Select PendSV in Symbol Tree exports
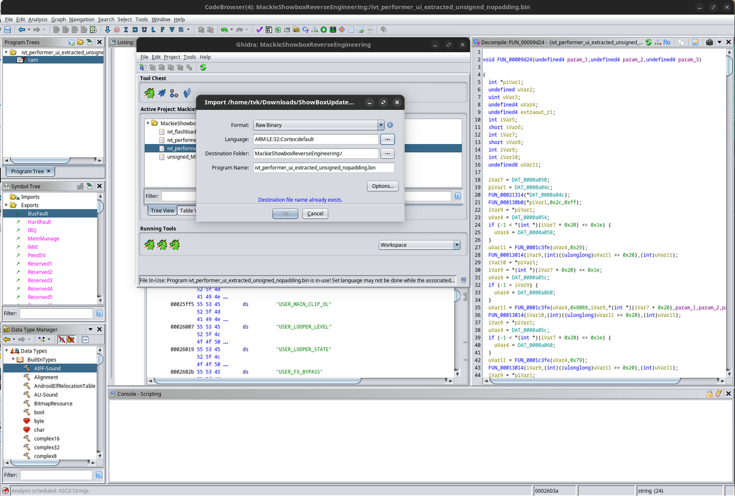Image resolution: width=735 pixels, height=496 pixels. point(38,255)
